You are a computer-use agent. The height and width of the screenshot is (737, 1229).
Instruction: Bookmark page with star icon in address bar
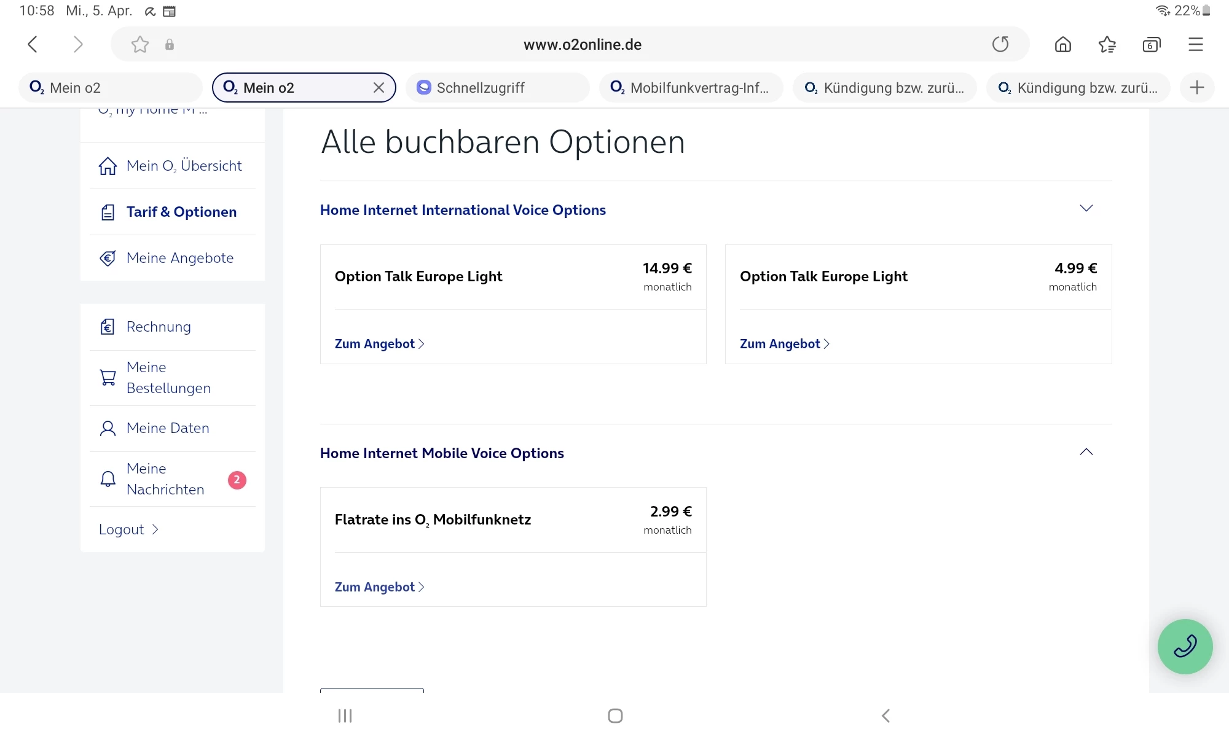140,44
